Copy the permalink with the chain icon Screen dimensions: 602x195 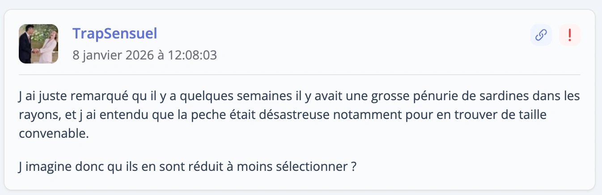(541, 35)
